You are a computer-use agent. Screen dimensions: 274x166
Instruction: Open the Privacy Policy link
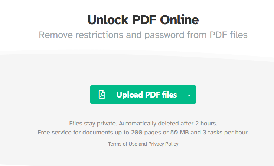tap(163, 144)
